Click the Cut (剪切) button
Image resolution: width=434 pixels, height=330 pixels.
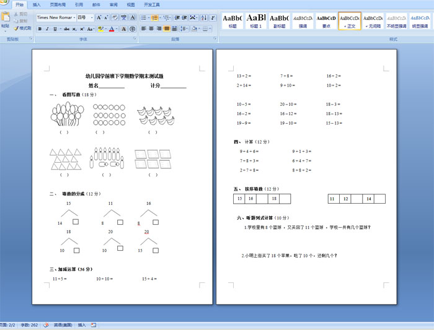pyautogui.click(x=20, y=14)
